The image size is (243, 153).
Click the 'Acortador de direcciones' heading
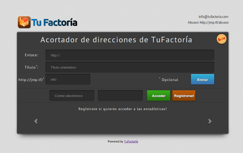tap(116, 40)
